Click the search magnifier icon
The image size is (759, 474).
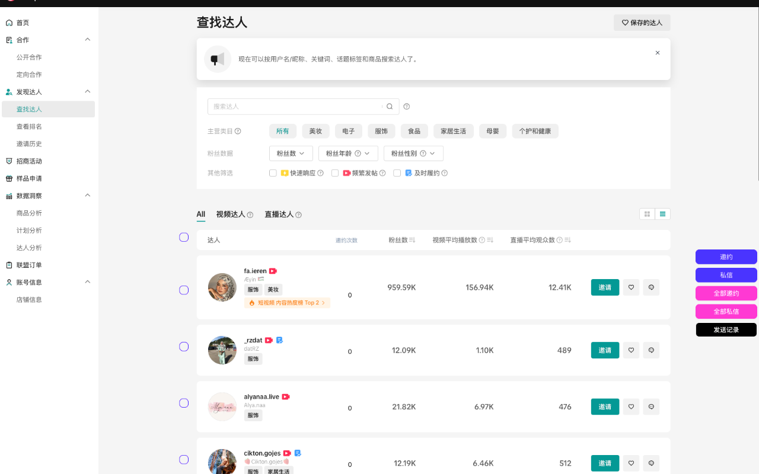[x=390, y=106]
